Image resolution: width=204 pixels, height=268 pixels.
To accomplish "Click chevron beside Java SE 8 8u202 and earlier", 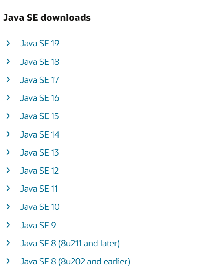I will tap(8, 261).
